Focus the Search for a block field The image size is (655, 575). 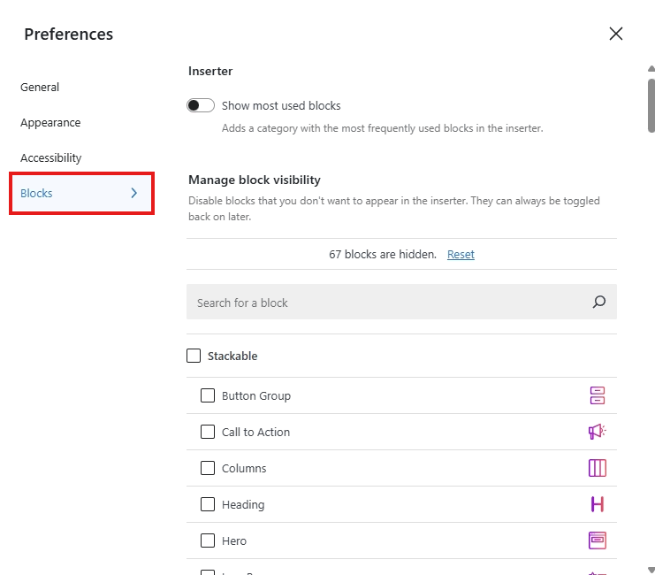click(401, 302)
